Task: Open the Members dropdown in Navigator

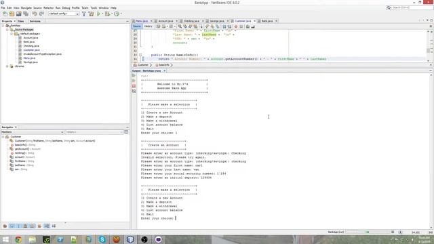Action: coord(33,132)
